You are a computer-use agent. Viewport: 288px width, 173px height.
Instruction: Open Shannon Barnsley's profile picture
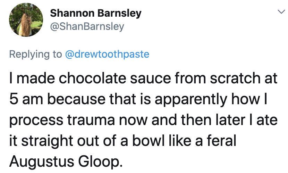[x=26, y=20]
